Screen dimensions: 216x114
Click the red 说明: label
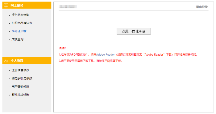(x=62, y=48)
